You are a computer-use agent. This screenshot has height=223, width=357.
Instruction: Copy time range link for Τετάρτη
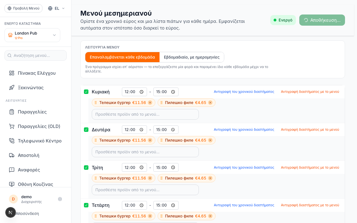pyautogui.click(x=244, y=205)
